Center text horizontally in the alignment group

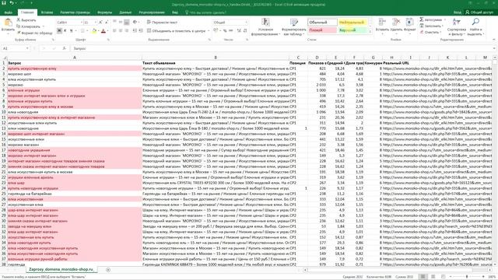point(121,31)
